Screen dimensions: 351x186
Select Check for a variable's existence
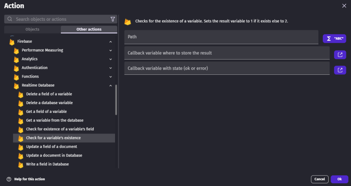click(64, 138)
